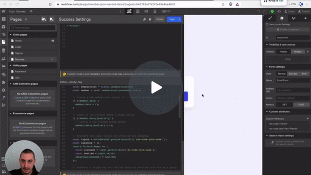
Task: Switch to tablet breakpoint
Action: [138, 11]
